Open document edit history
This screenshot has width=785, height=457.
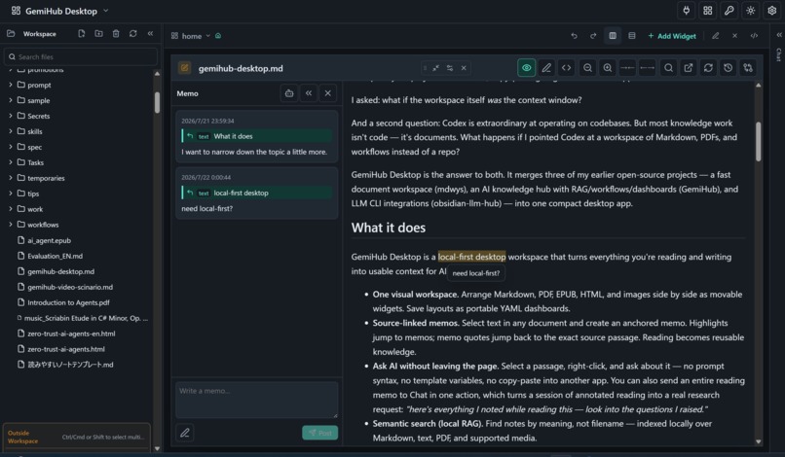coord(728,68)
